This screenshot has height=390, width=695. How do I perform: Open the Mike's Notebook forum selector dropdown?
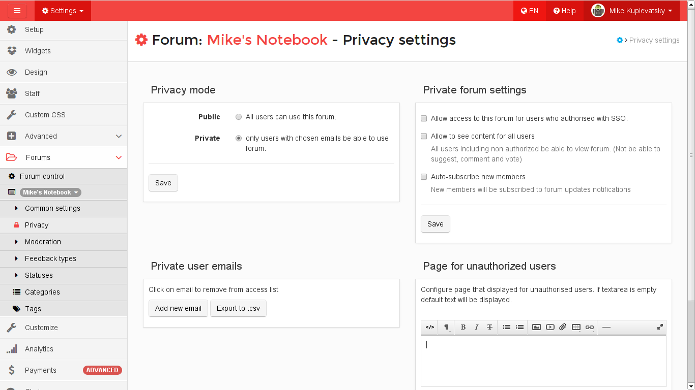pyautogui.click(x=51, y=192)
